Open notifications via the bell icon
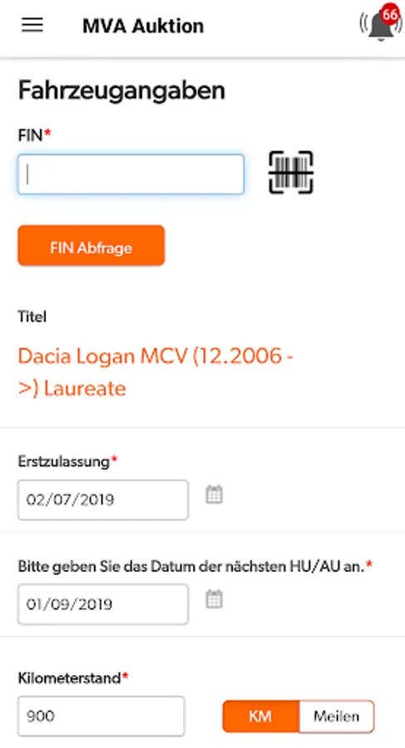405x748 pixels. 379,26
